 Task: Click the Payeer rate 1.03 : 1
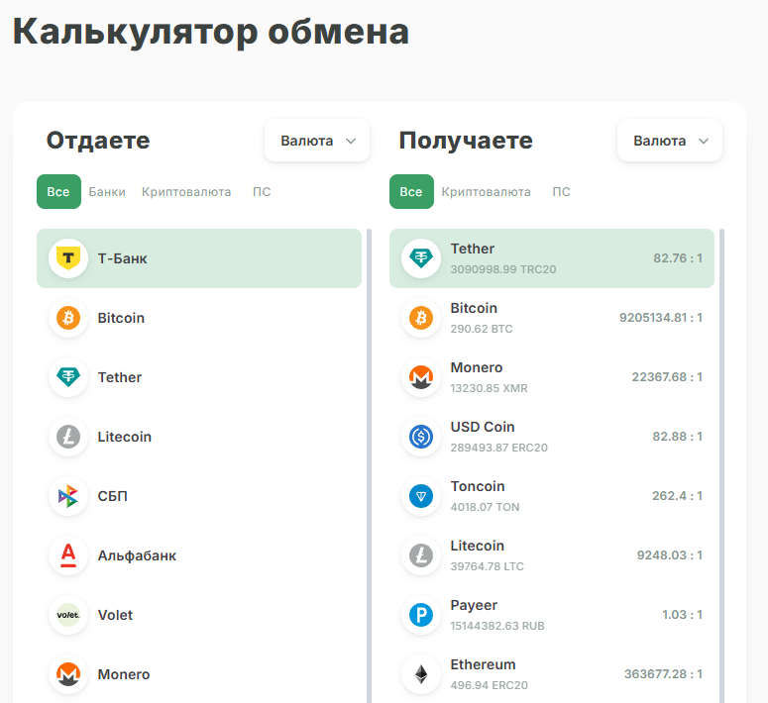point(682,615)
